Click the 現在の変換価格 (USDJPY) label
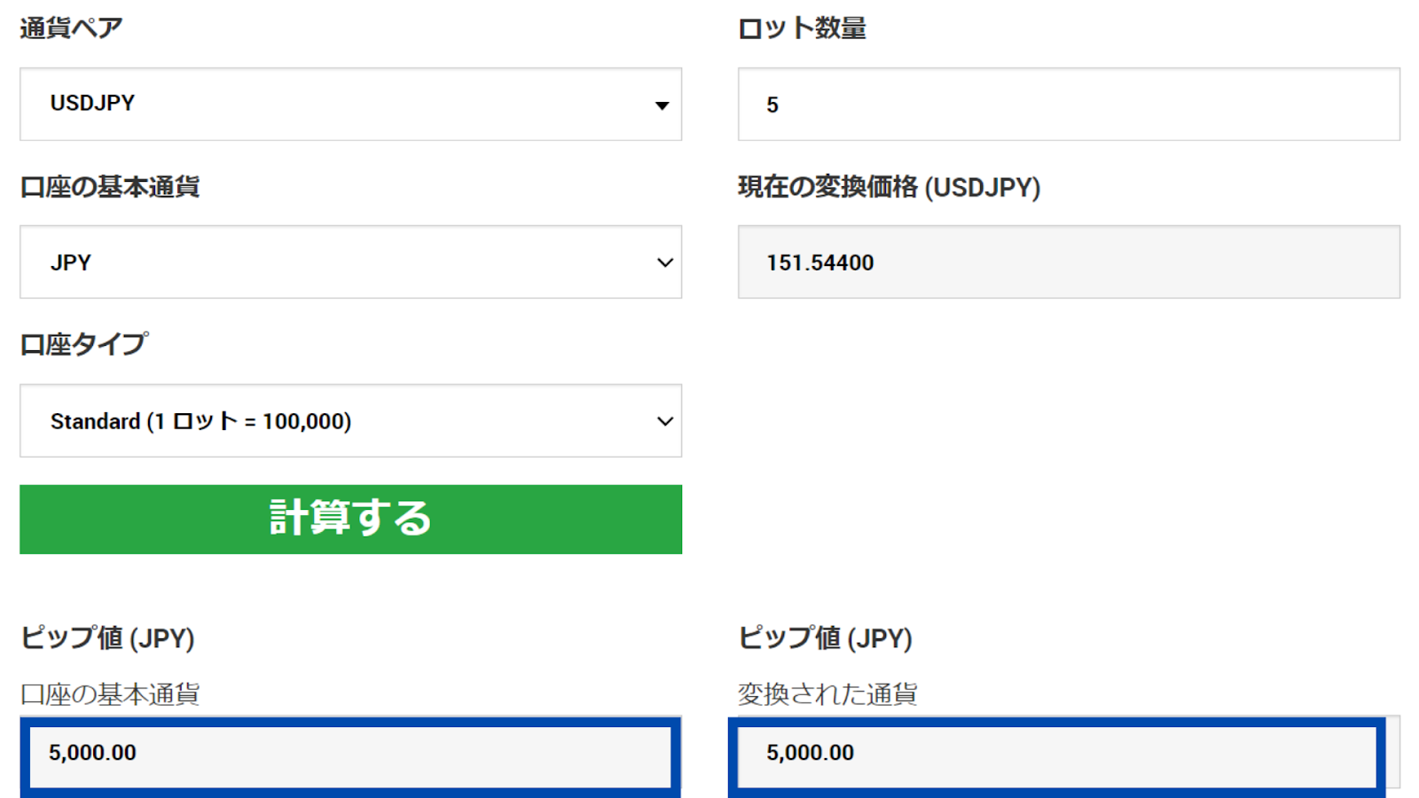Viewport: 1419px width, 798px height. coord(889,187)
